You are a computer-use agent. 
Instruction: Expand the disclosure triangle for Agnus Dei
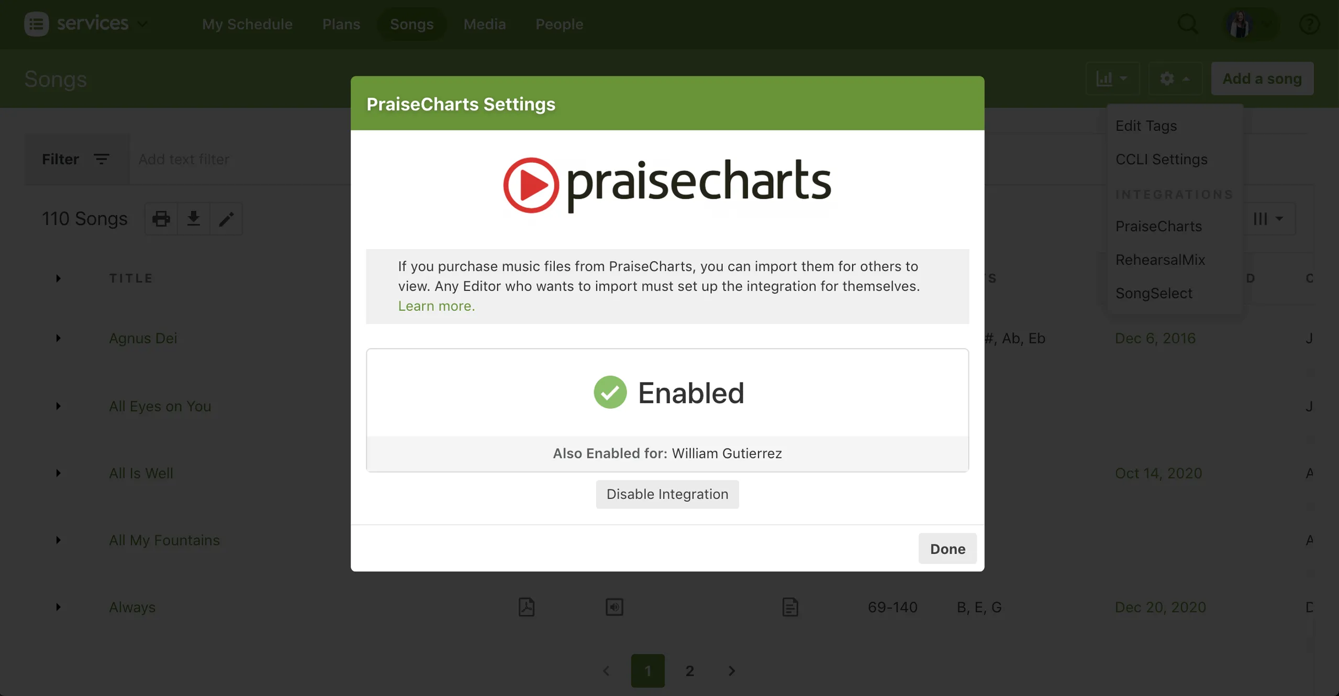pyautogui.click(x=58, y=338)
